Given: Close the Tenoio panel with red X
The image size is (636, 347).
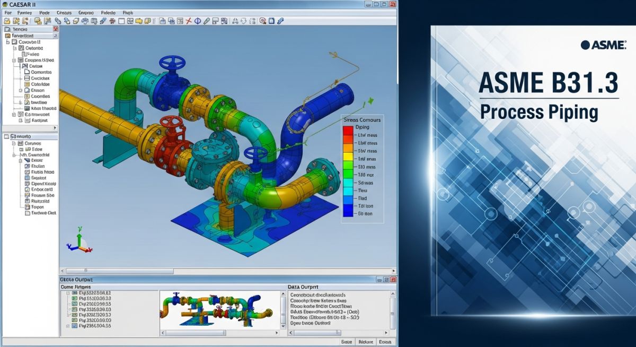Looking at the screenshot, I should point(55,30).
